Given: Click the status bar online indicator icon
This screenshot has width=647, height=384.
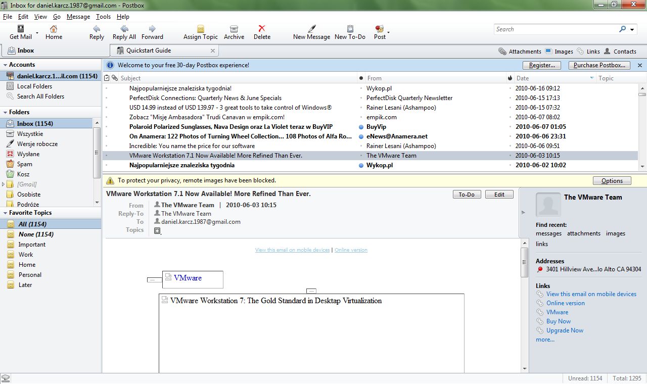Looking at the screenshot, I should pyautogui.click(x=6, y=378).
